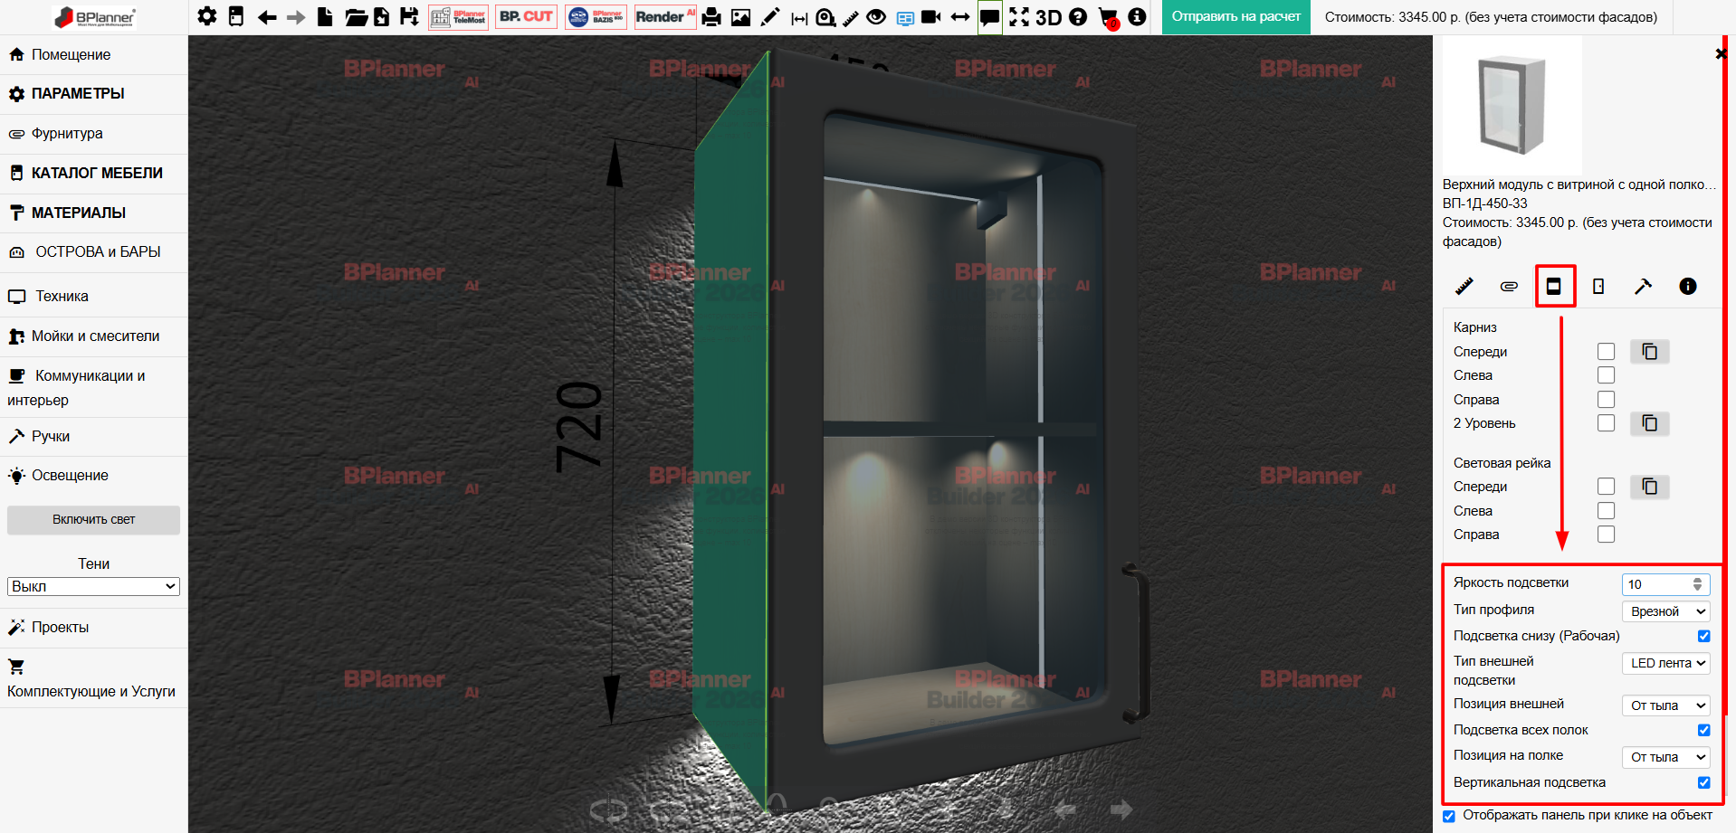Switch to 3D view mode

[x=1048, y=17]
